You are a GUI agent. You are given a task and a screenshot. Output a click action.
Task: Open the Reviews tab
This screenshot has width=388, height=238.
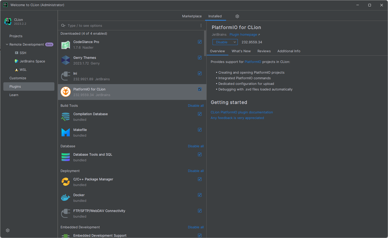pyautogui.click(x=264, y=51)
